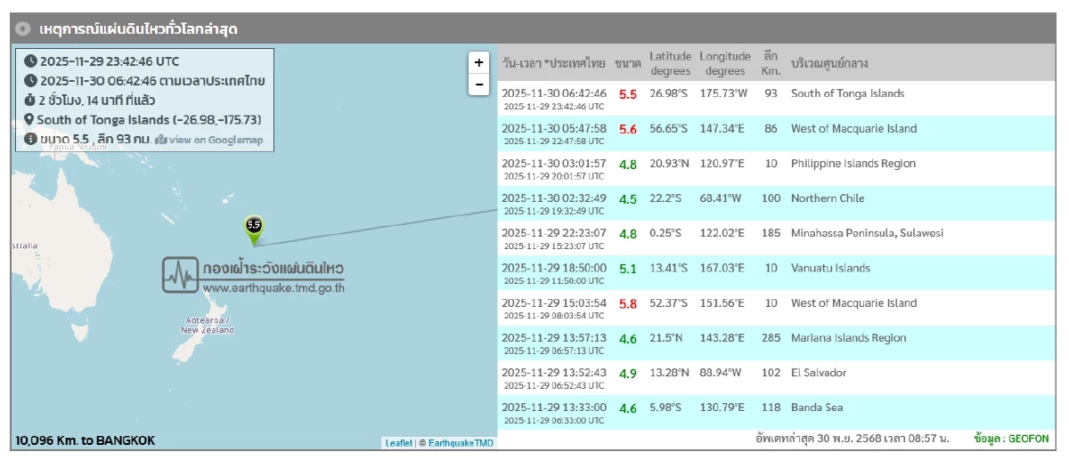The width and height of the screenshot is (1069, 460).
Task: Click the seismograph logo on the map
Action: click(180, 275)
